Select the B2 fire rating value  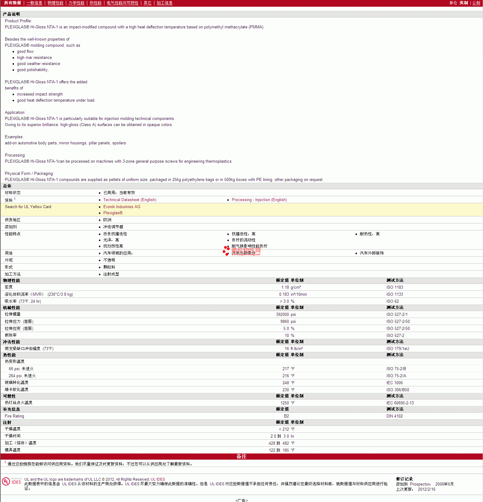[x=287, y=416]
